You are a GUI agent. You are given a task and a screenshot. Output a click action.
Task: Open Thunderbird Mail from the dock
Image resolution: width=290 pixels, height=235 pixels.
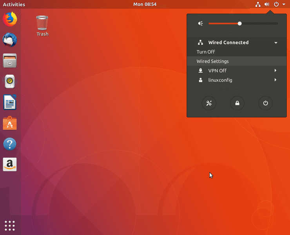pyautogui.click(x=10, y=40)
